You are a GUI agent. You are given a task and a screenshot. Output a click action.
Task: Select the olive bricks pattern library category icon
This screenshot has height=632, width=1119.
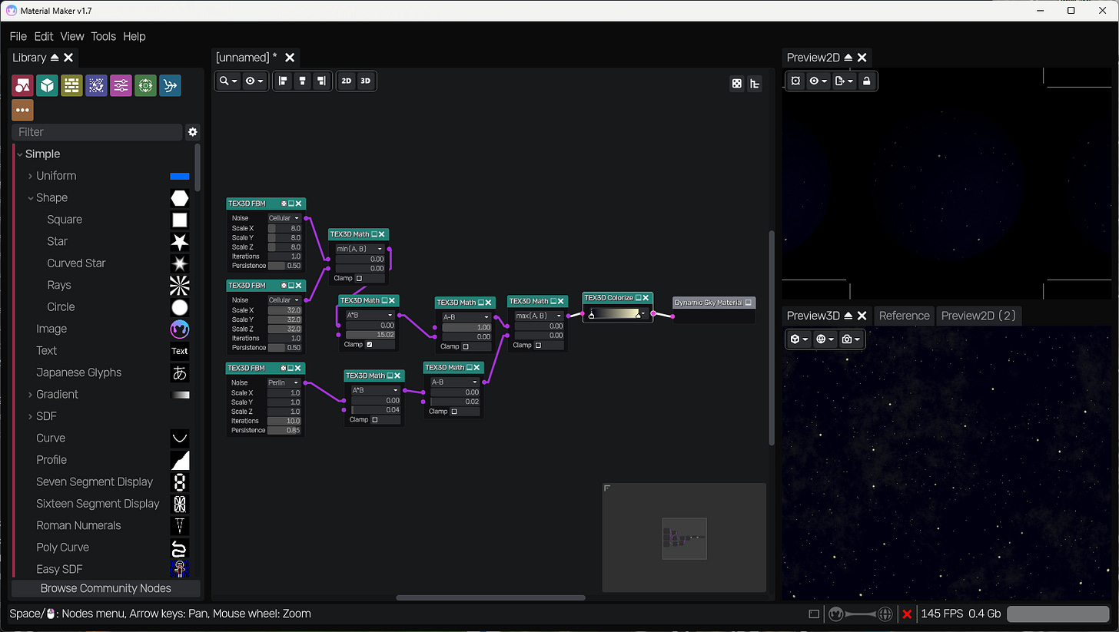(x=72, y=85)
